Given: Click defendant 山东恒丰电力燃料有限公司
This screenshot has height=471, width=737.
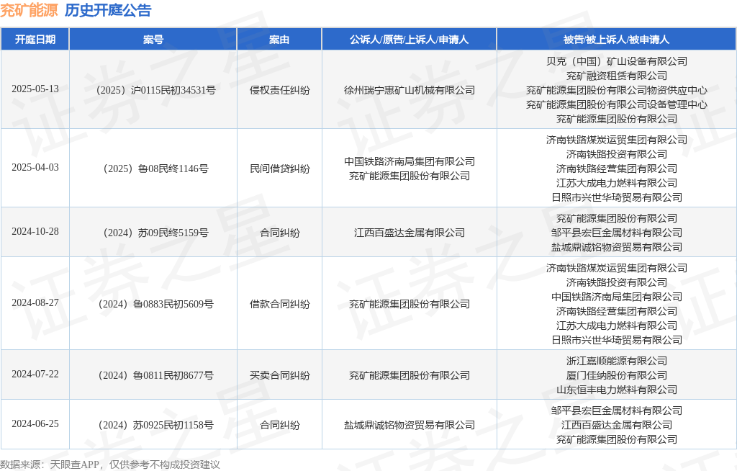Looking at the screenshot, I should point(617,390).
